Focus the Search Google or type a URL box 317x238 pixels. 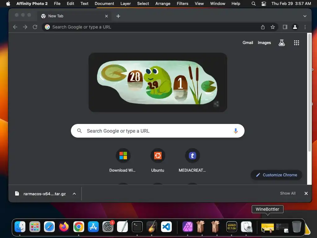point(158,131)
